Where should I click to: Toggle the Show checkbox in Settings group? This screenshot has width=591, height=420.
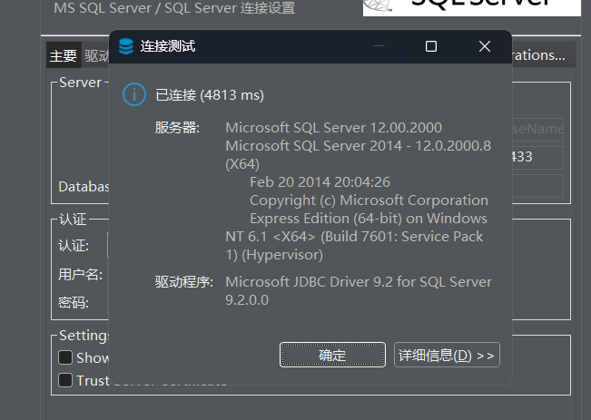(65, 357)
